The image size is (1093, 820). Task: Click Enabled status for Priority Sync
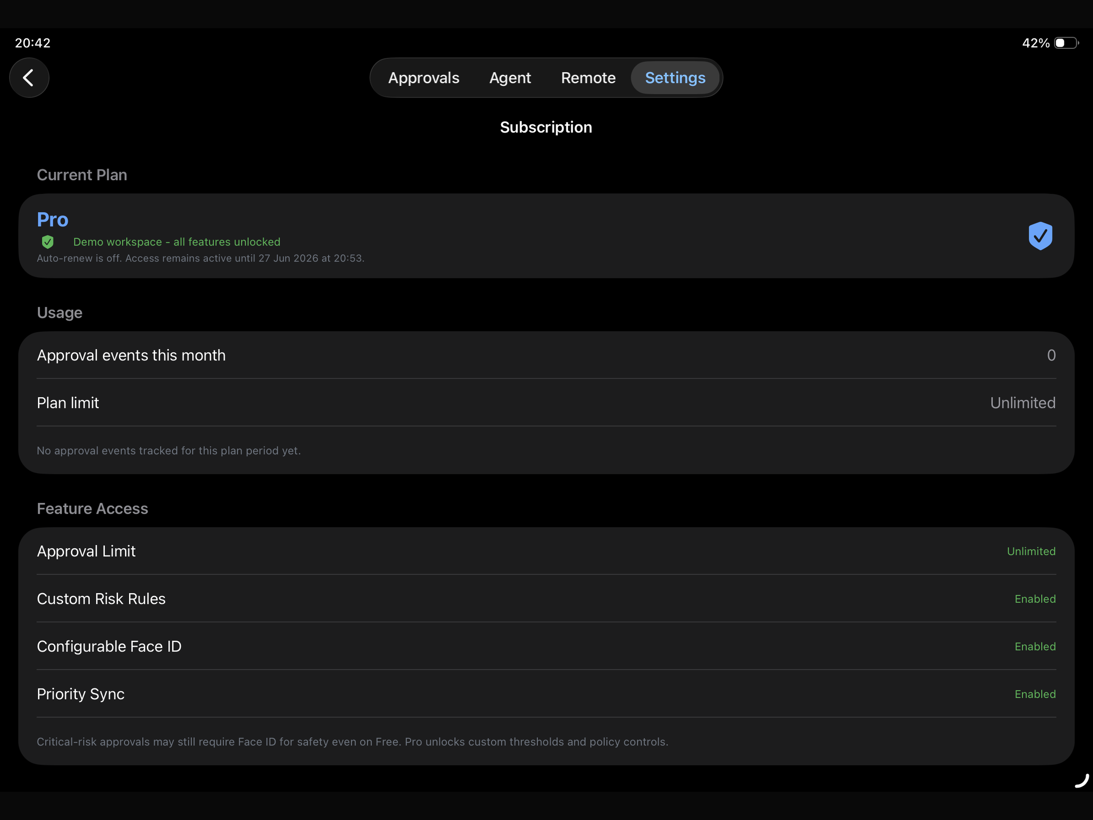click(1035, 694)
